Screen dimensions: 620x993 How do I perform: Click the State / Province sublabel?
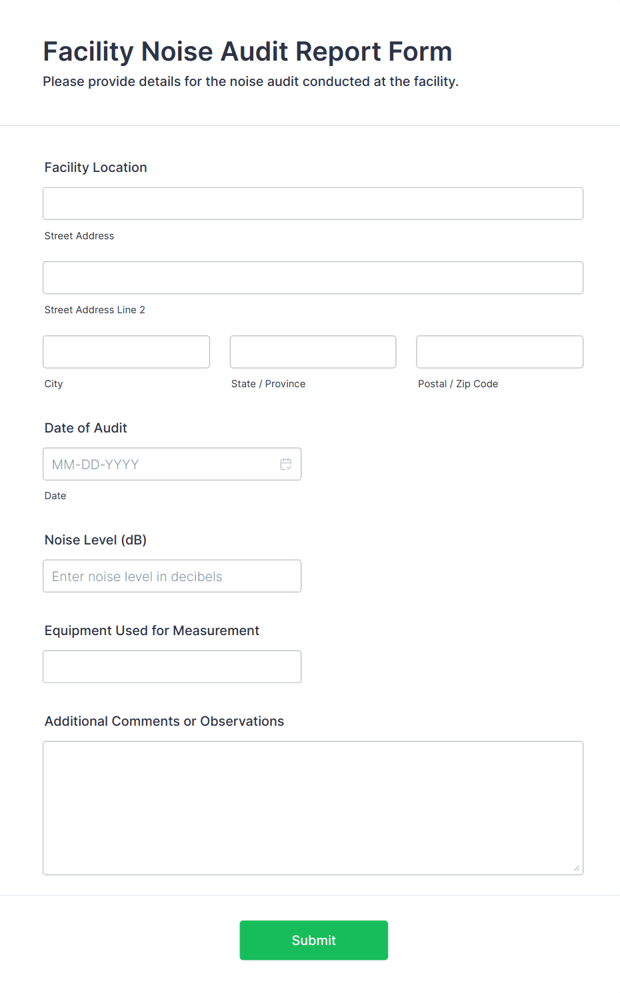pyautogui.click(x=269, y=384)
